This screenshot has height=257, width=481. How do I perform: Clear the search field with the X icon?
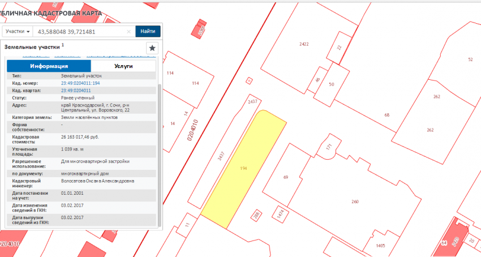tap(129, 32)
